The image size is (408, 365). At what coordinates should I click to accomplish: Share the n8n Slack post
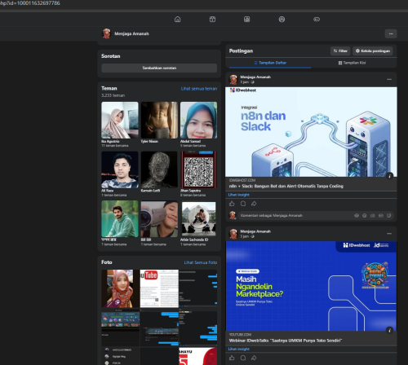254,204
